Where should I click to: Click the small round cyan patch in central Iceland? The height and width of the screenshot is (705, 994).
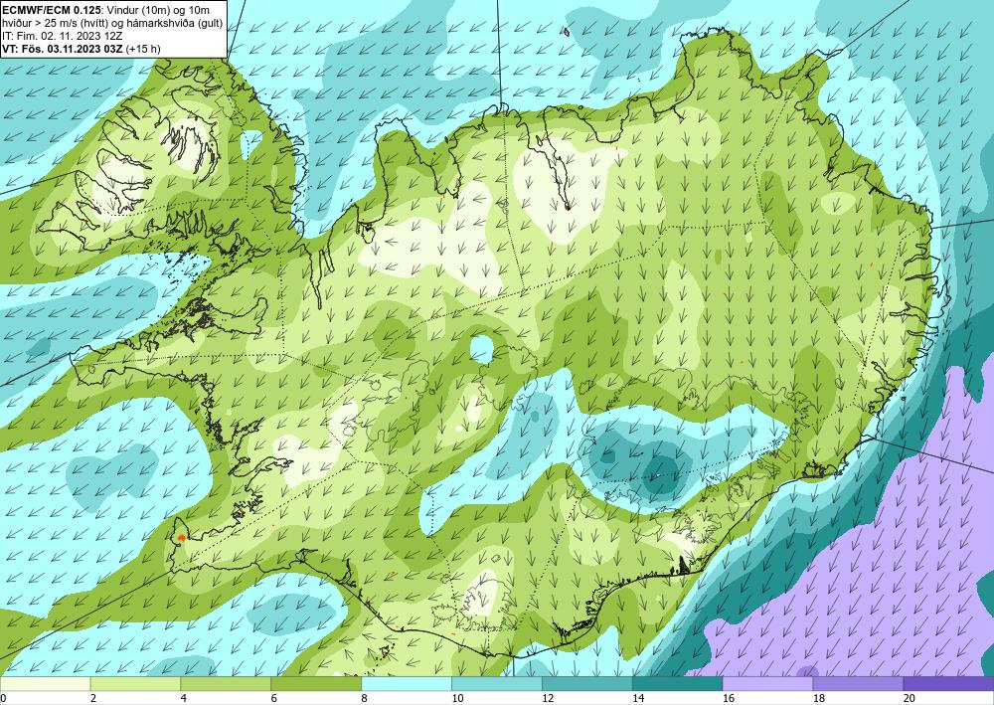point(482,349)
